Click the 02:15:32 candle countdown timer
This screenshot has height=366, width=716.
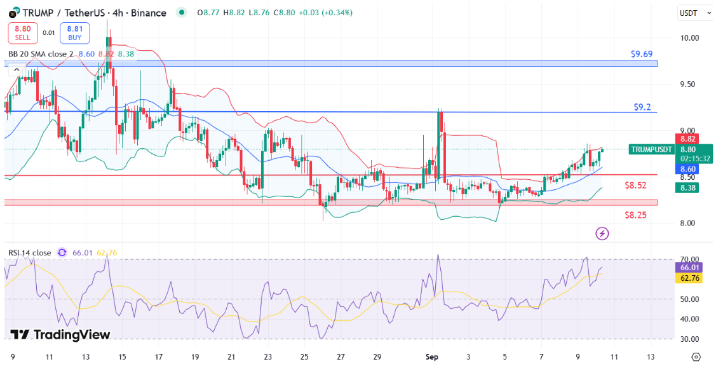(695, 159)
